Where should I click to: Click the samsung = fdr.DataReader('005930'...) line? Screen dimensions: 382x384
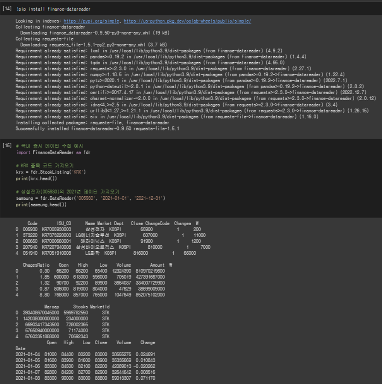click(90, 198)
